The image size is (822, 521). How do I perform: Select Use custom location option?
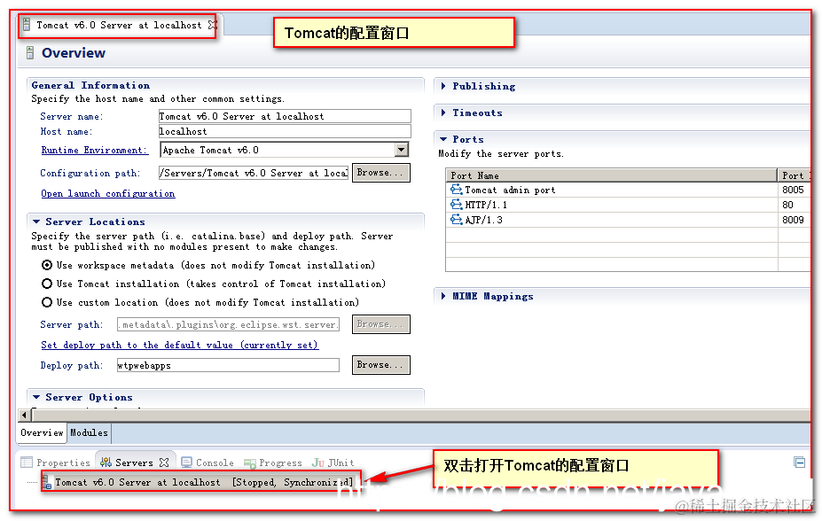(47, 302)
